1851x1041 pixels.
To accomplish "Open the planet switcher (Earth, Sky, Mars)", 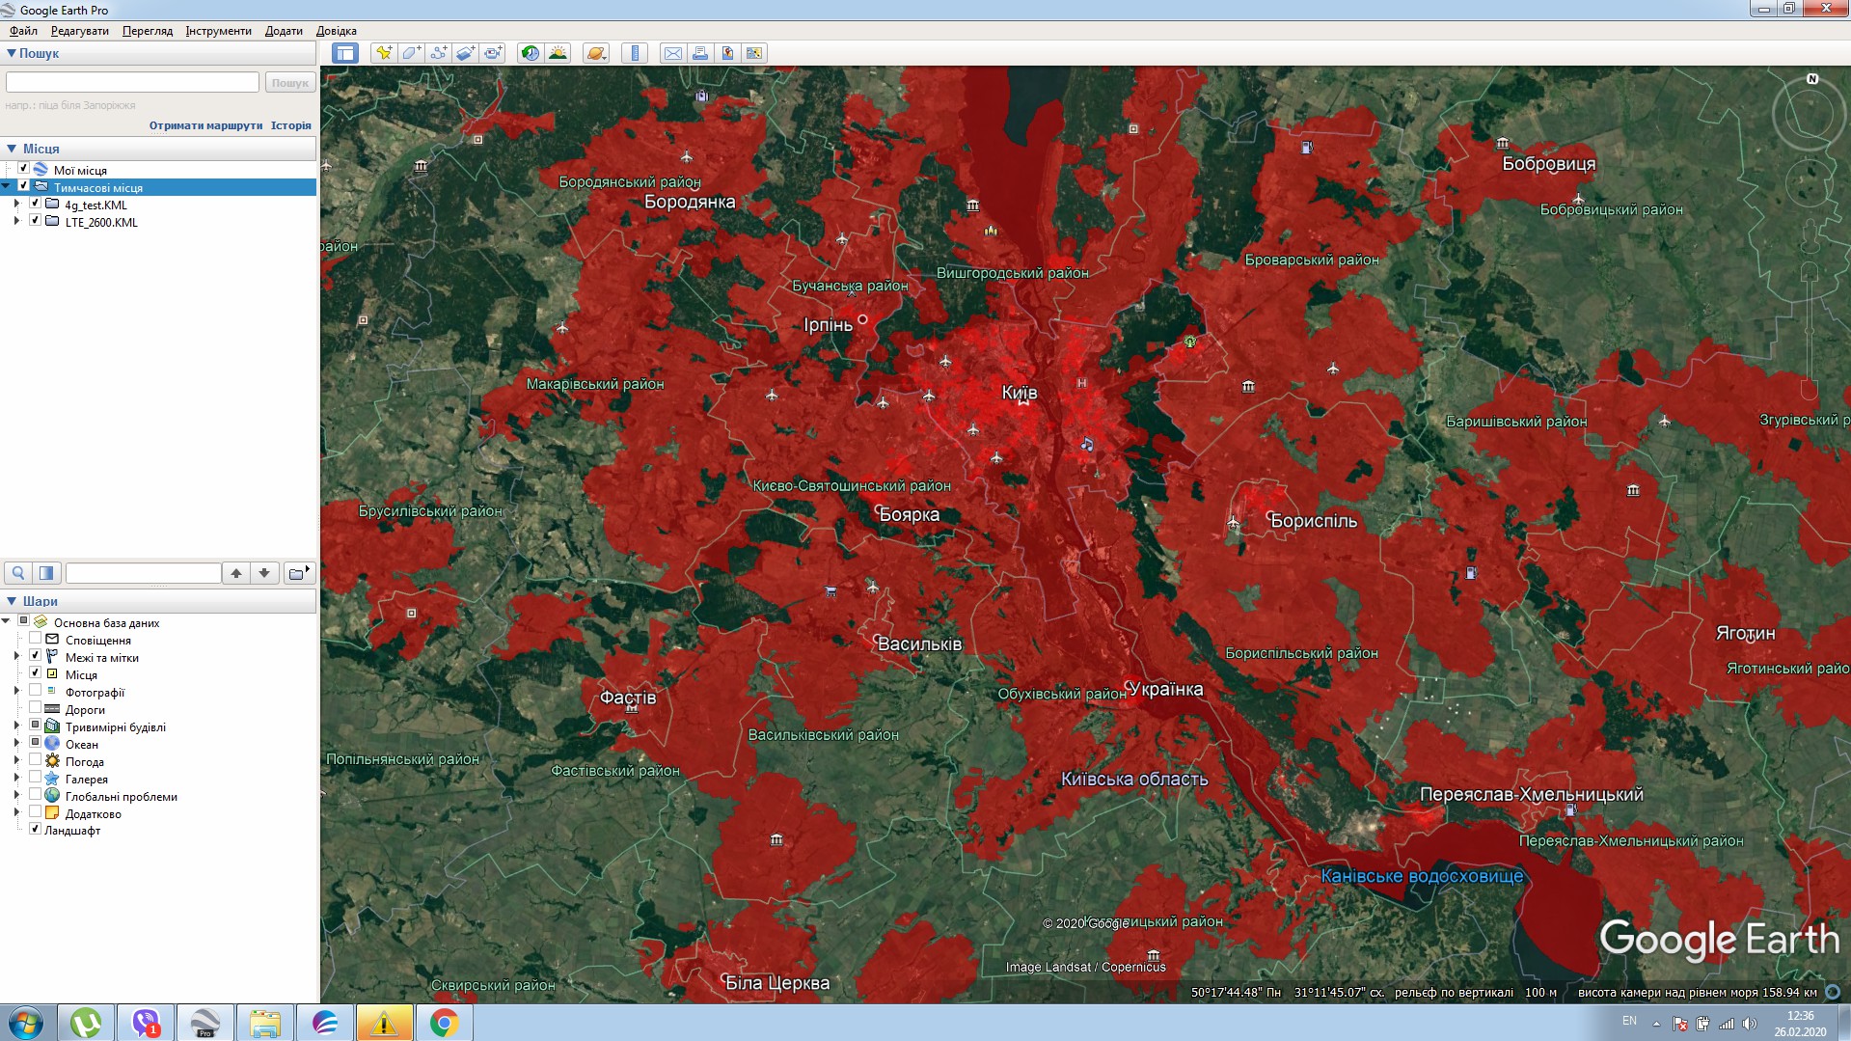I will click(x=596, y=53).
